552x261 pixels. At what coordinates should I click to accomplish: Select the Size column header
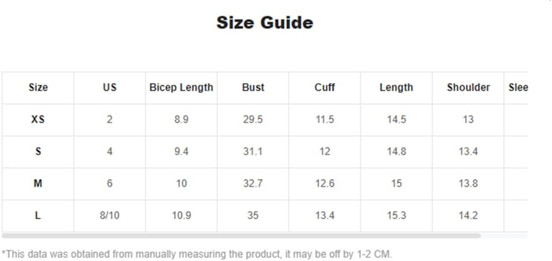[x=38, y=88]
